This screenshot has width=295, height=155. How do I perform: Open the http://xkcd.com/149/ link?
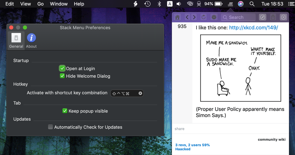(x=253, y=28)
